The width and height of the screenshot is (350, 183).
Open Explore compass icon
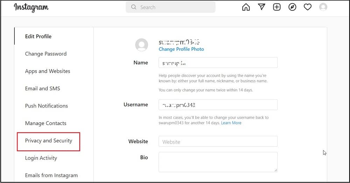[292, 7]
